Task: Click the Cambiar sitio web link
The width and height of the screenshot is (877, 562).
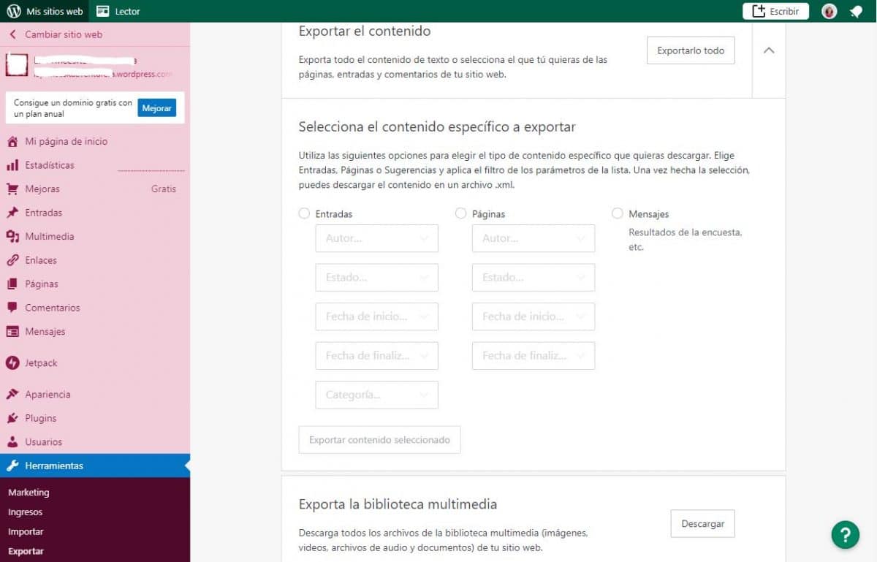Action: tap(64, 34)
